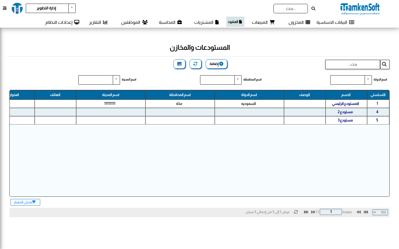Select the 11111111 city cell
Image resolution: width=399 pixels, height=249 pixels.
[111, 104]
